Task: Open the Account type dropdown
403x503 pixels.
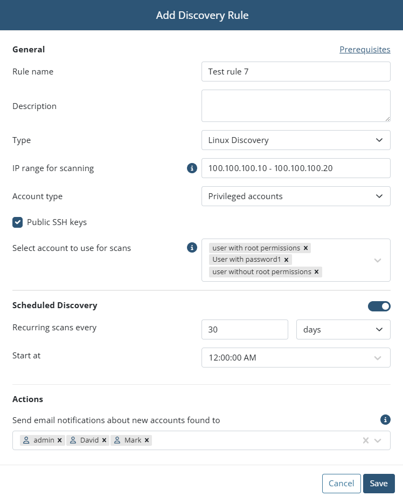Action: pyautogui.click(x=296, y=196)
